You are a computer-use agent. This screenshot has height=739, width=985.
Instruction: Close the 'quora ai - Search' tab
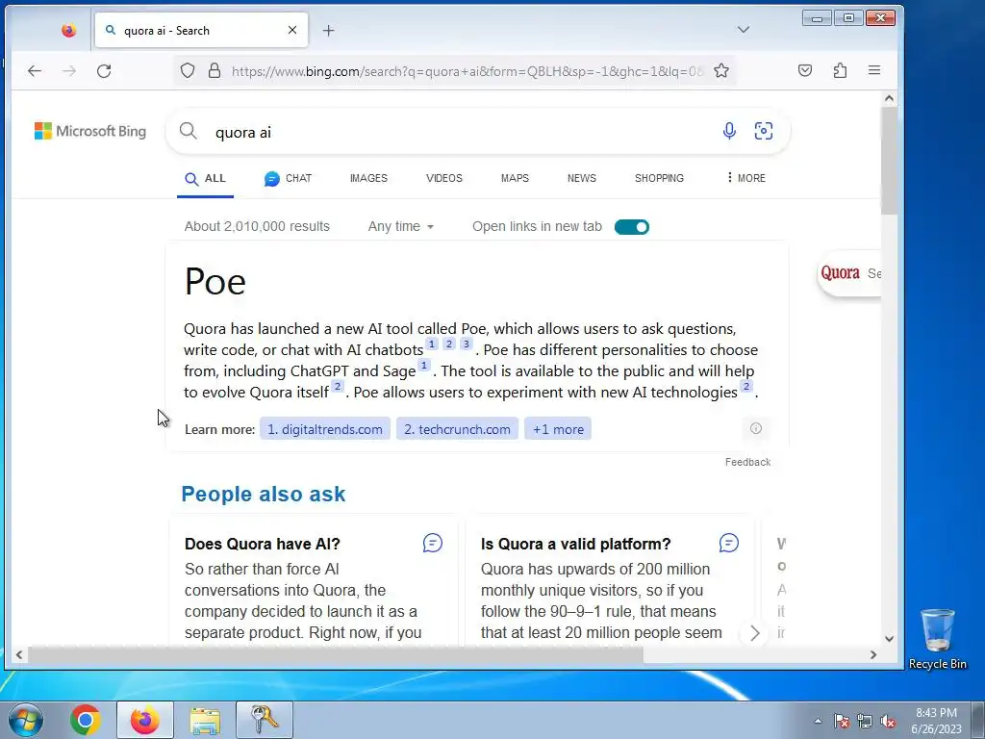click(x=292, y=30)
